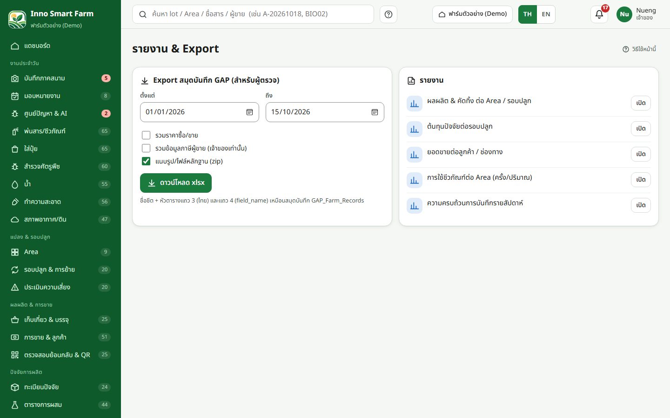The image size is (670, 418).
Task: Open calendar picker in the end date field
Action: (x=375, y=112)
